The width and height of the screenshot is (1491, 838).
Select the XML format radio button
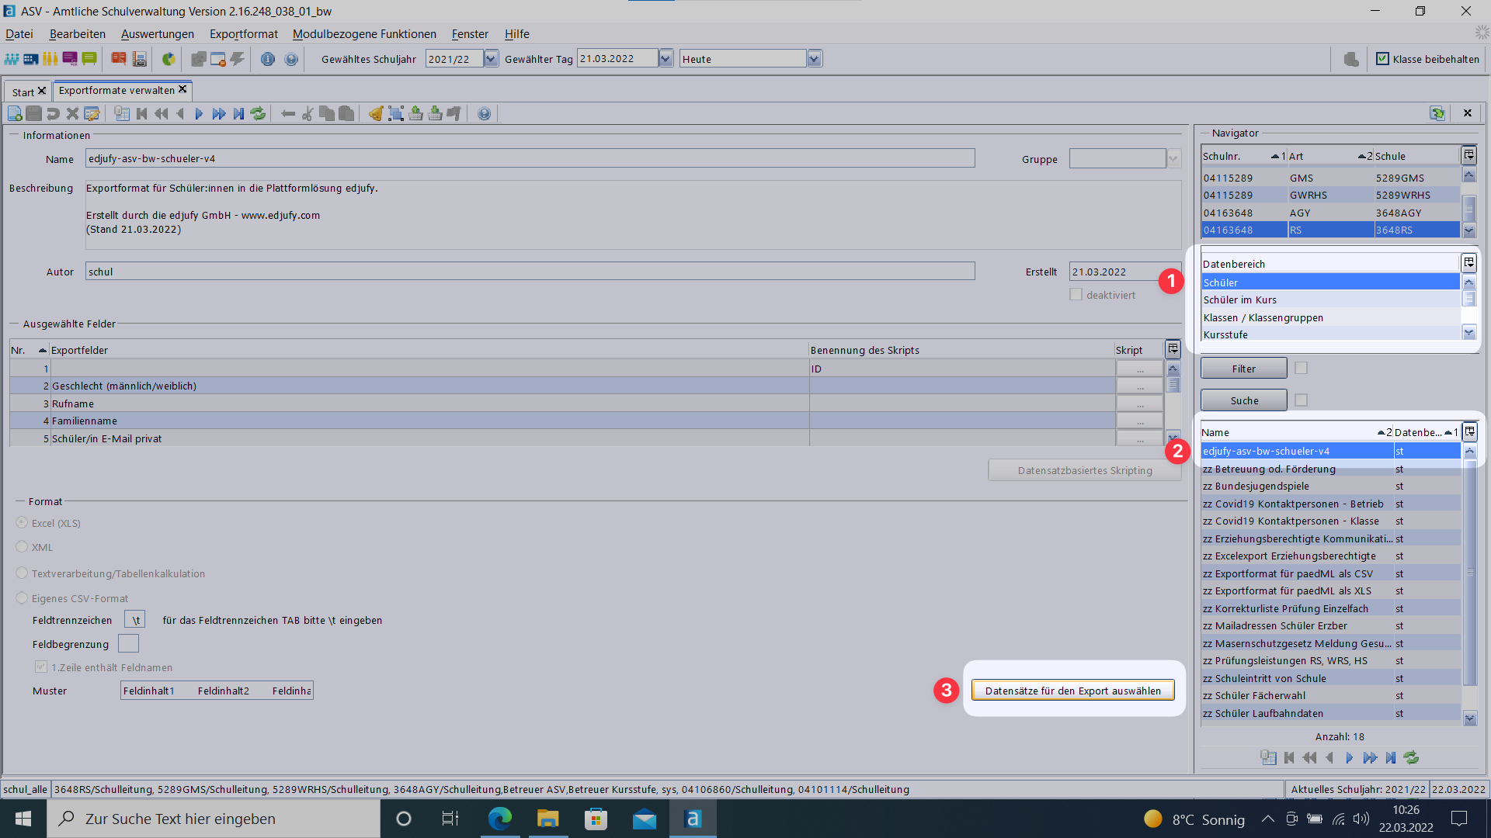point(22,547)
